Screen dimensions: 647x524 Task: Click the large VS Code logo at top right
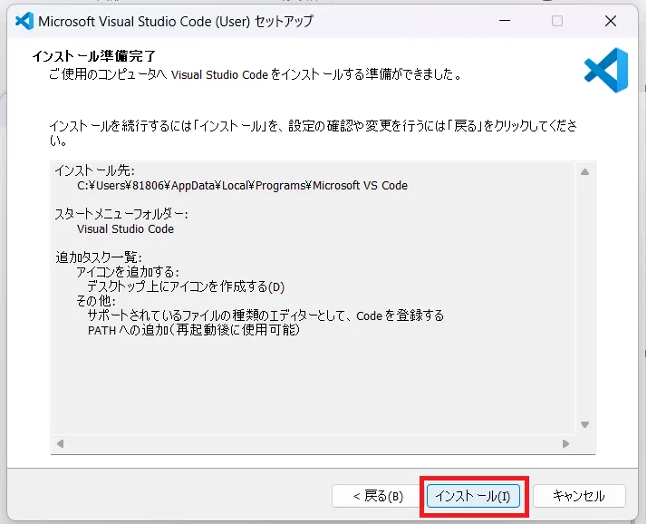pos(605,70)
